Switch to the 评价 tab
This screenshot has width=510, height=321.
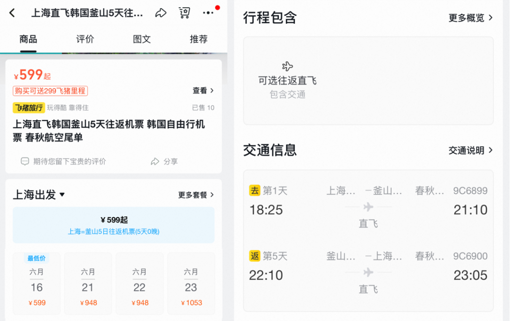[x=85, y=40]
